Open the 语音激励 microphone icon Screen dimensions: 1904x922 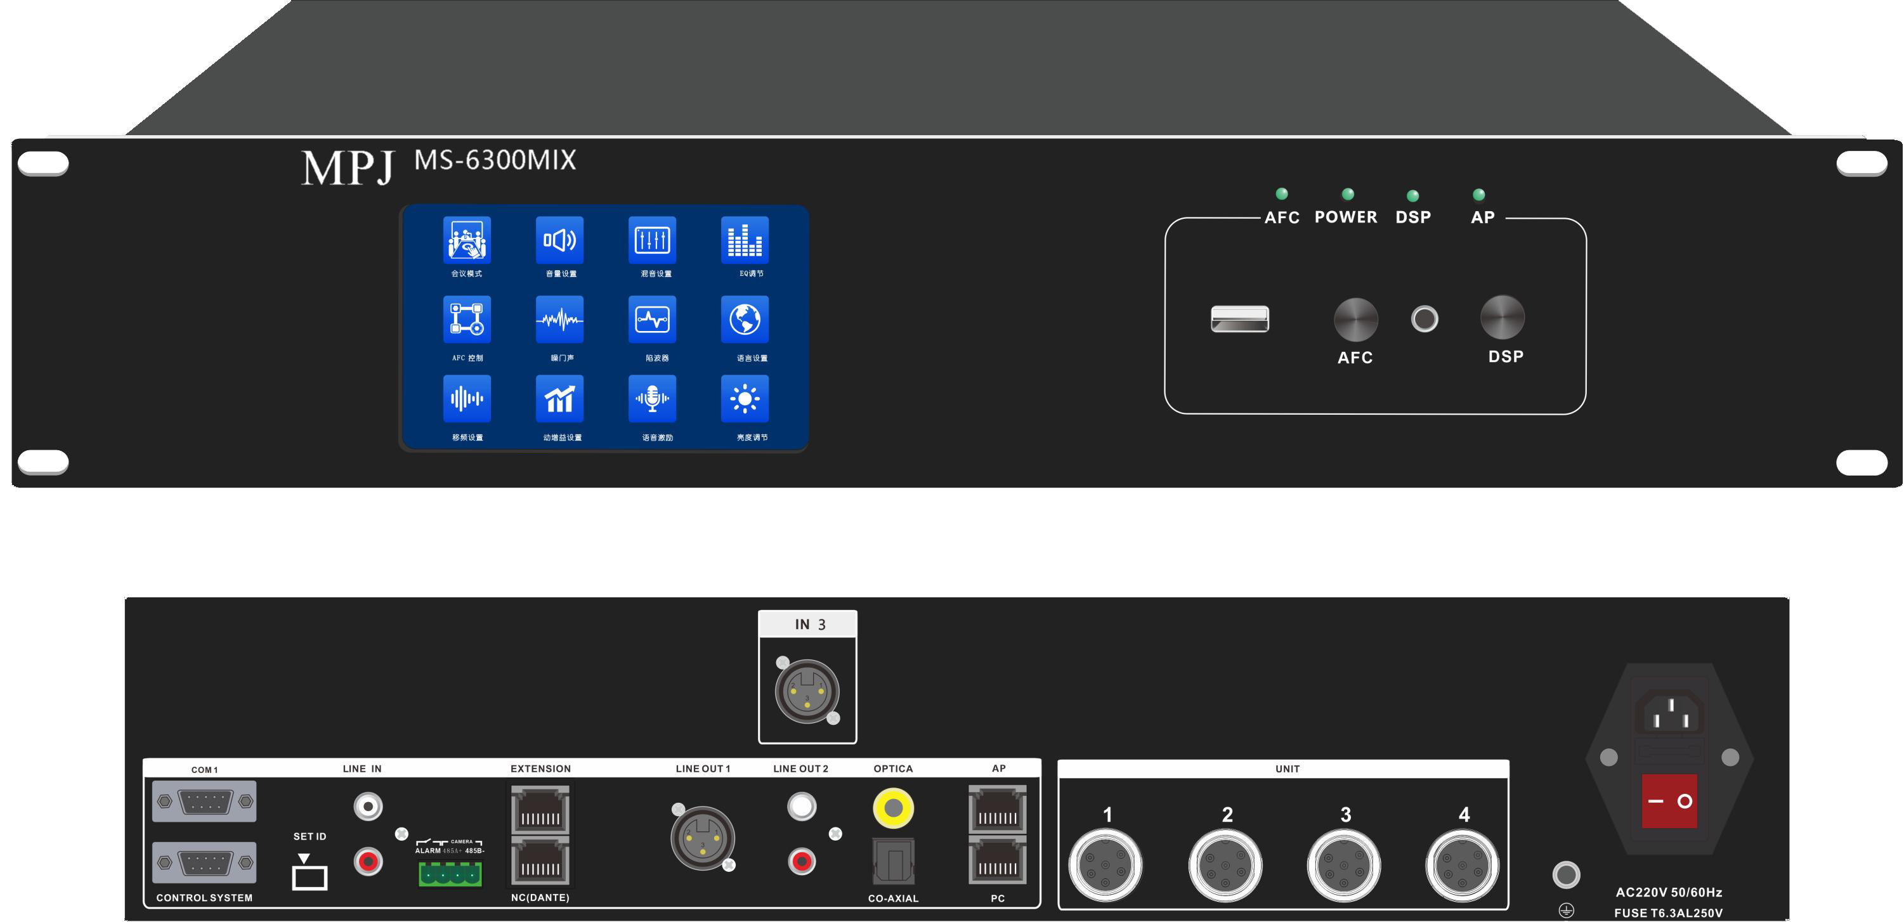pyautogui.click(x=652, y=399)
